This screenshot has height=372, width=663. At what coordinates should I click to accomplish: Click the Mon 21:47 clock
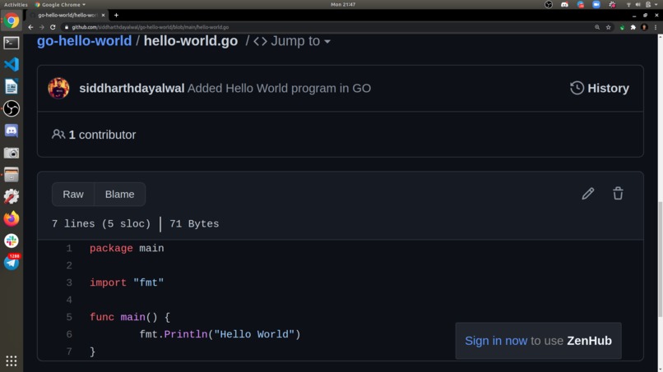coord(343,5)
